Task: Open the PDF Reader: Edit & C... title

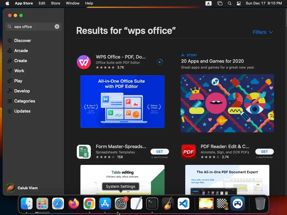Action: click(225, 146)
